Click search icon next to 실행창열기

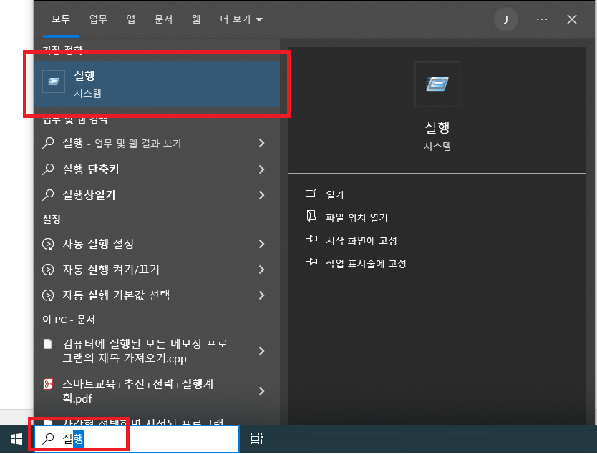[x=48, y=195]
